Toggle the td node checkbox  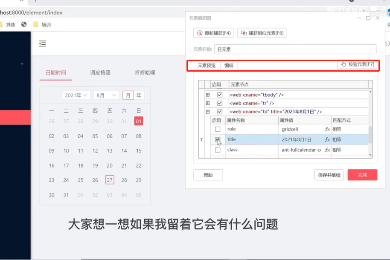pyautogui.click(x=219, y=112)
